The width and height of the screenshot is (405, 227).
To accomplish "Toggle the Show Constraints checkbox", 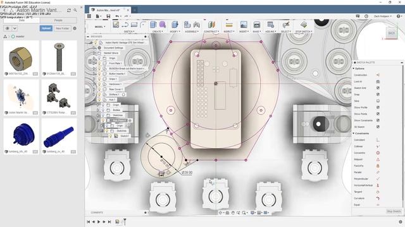I will (378, 120).
